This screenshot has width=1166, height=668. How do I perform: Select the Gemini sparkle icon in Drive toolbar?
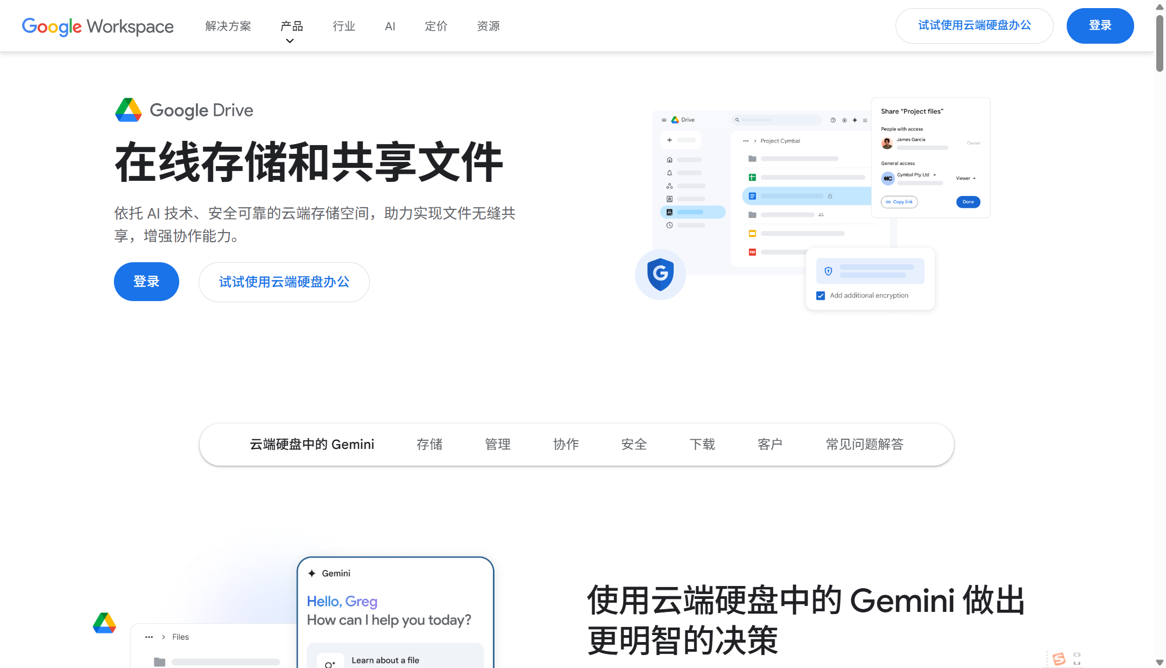pos(855,120)
